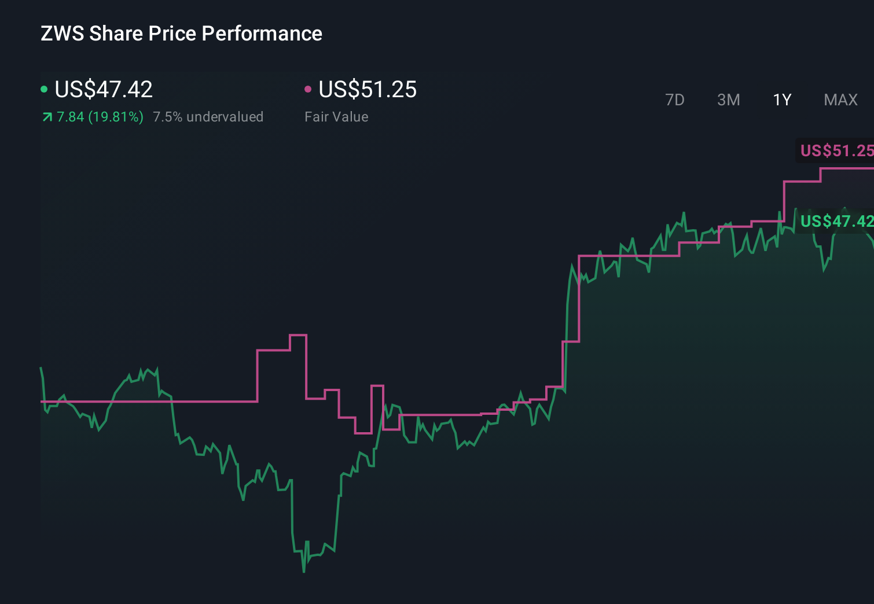Click the ZWS Share Price Performance title
Viewport: 874px width, 604px height.
pyautogui.click(x=181, y=33)
